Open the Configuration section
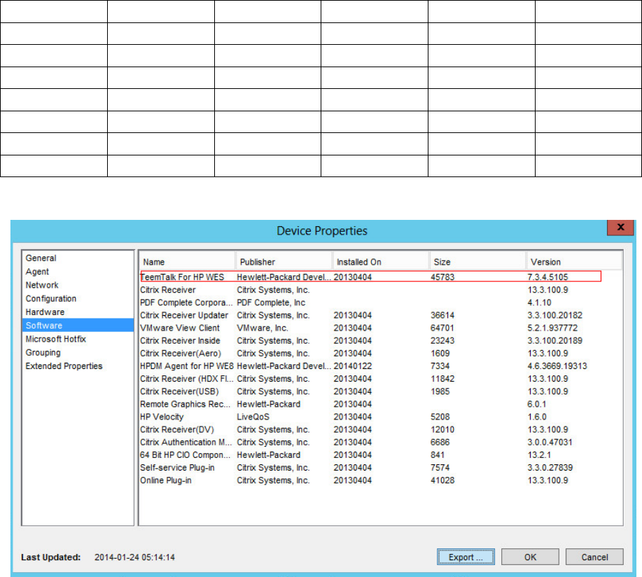This screenshot has height=577, width=642. (50, 299)
